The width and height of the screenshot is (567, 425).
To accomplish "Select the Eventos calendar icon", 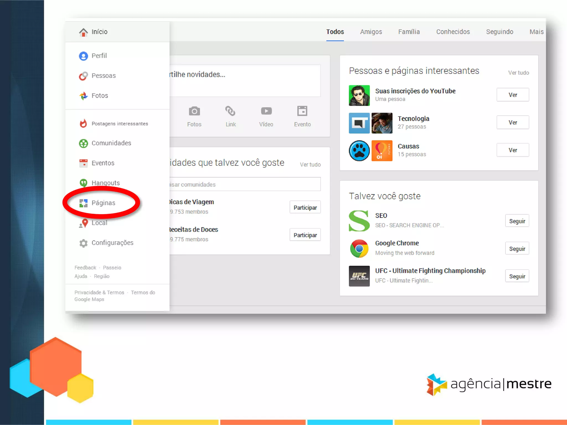I will point(83,163).
